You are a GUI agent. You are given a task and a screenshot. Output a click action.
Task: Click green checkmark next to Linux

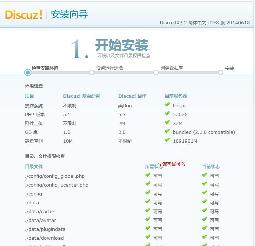pos(167,104)
